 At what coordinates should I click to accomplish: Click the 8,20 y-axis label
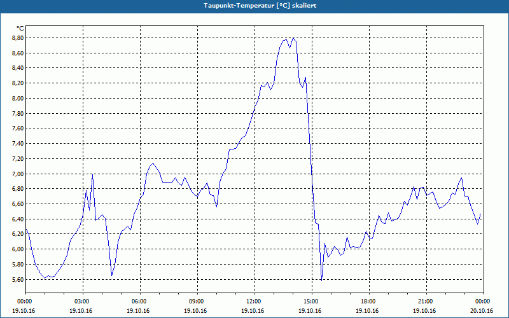18,83
